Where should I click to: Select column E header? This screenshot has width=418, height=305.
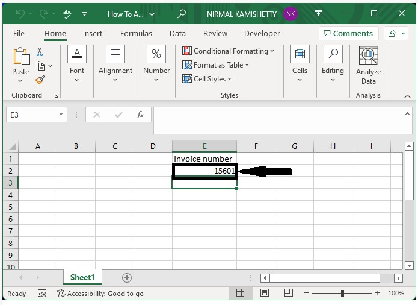pos(204,146)
